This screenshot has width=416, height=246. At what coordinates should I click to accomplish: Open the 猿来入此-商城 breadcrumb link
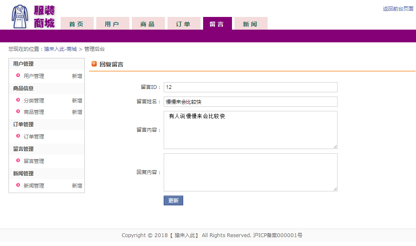click(60, 49)
